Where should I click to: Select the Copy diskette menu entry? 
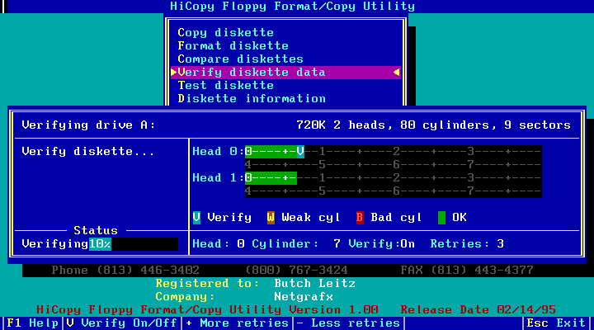pos(225,32)
